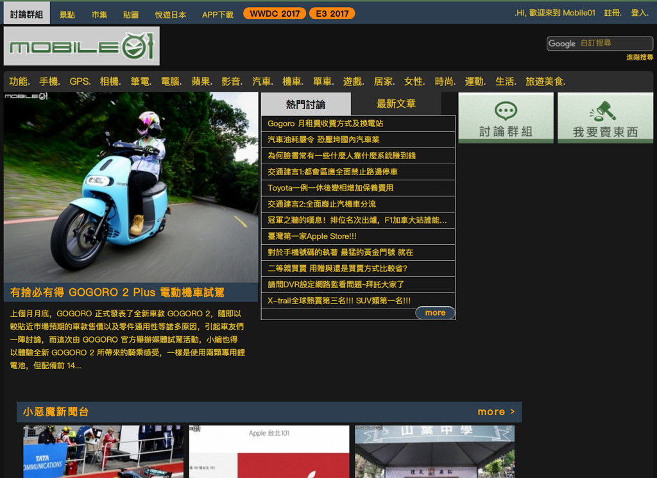Click more in 小惡魔新聞台 header
This screenshot has width=657, height=478.
tap(496, 412)
